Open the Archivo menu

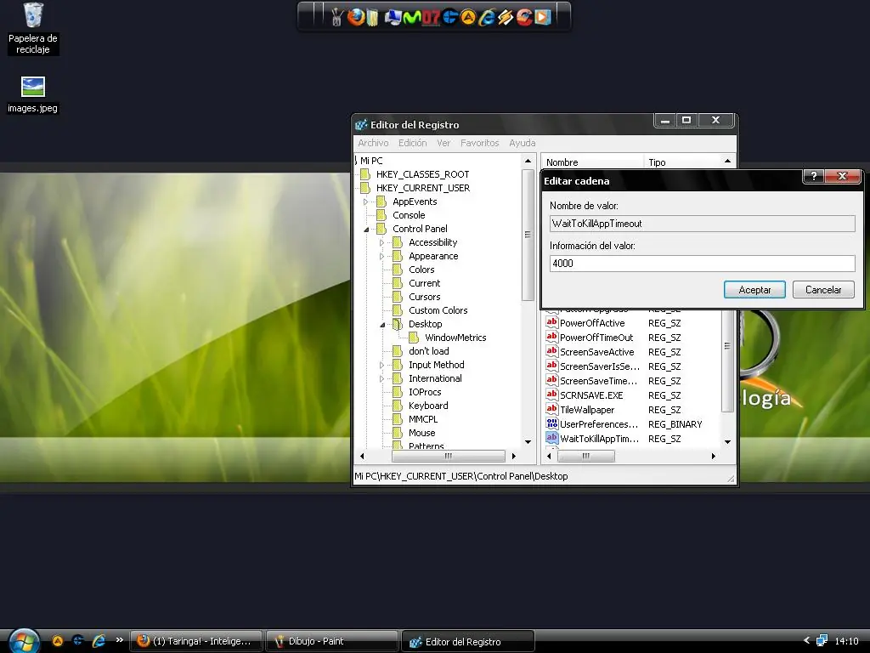pyautogui.click(x=373, y=143)
